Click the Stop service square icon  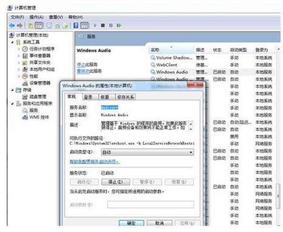coord(103,26)
